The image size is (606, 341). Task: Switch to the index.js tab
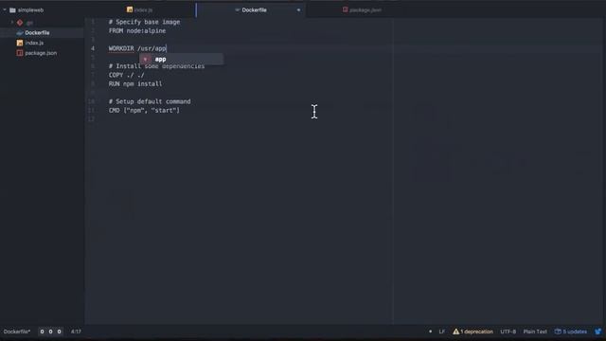click(x=140, y=9)
